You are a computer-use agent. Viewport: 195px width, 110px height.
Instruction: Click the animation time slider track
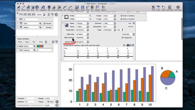[x=30, y=105]
